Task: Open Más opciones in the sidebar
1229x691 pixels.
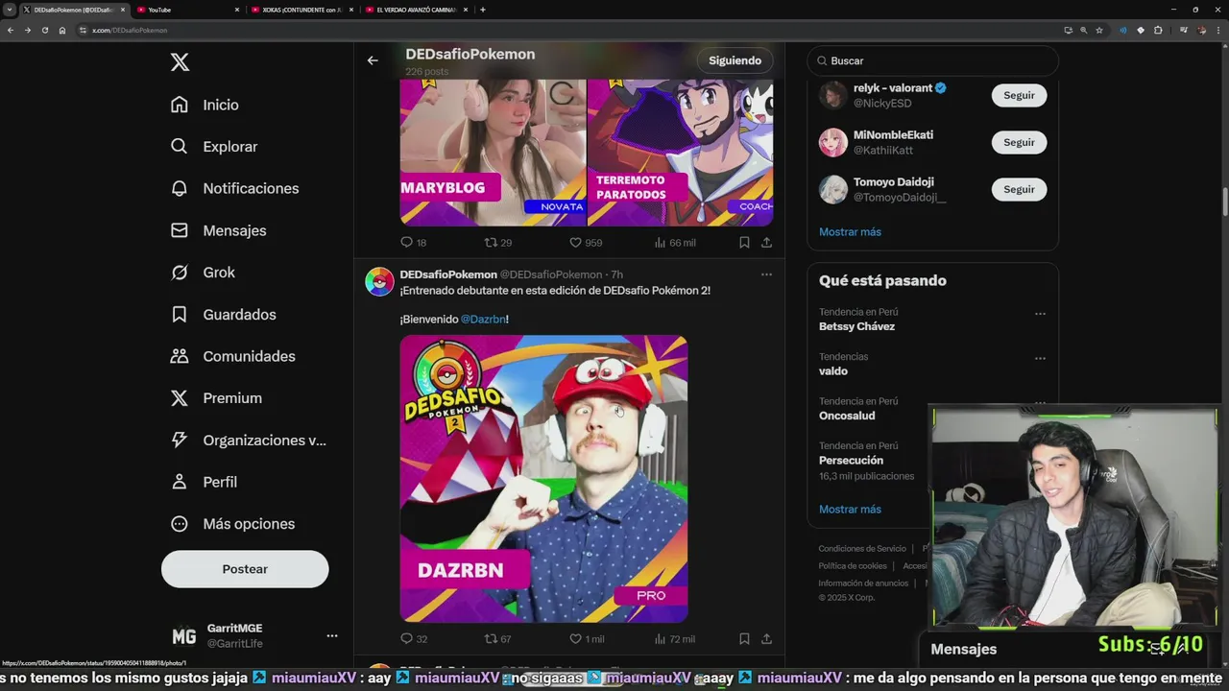Action: [x=231, y=524]
